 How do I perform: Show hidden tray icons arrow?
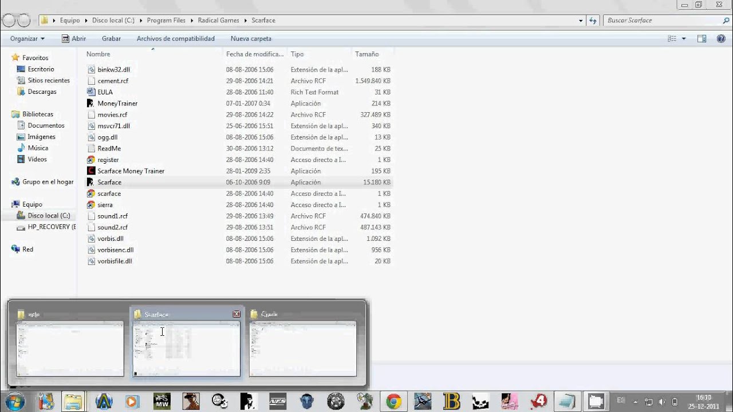636,402
